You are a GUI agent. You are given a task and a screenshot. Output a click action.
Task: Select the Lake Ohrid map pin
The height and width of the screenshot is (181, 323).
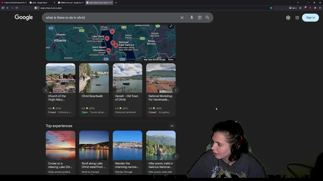click(x=107, y=38)
